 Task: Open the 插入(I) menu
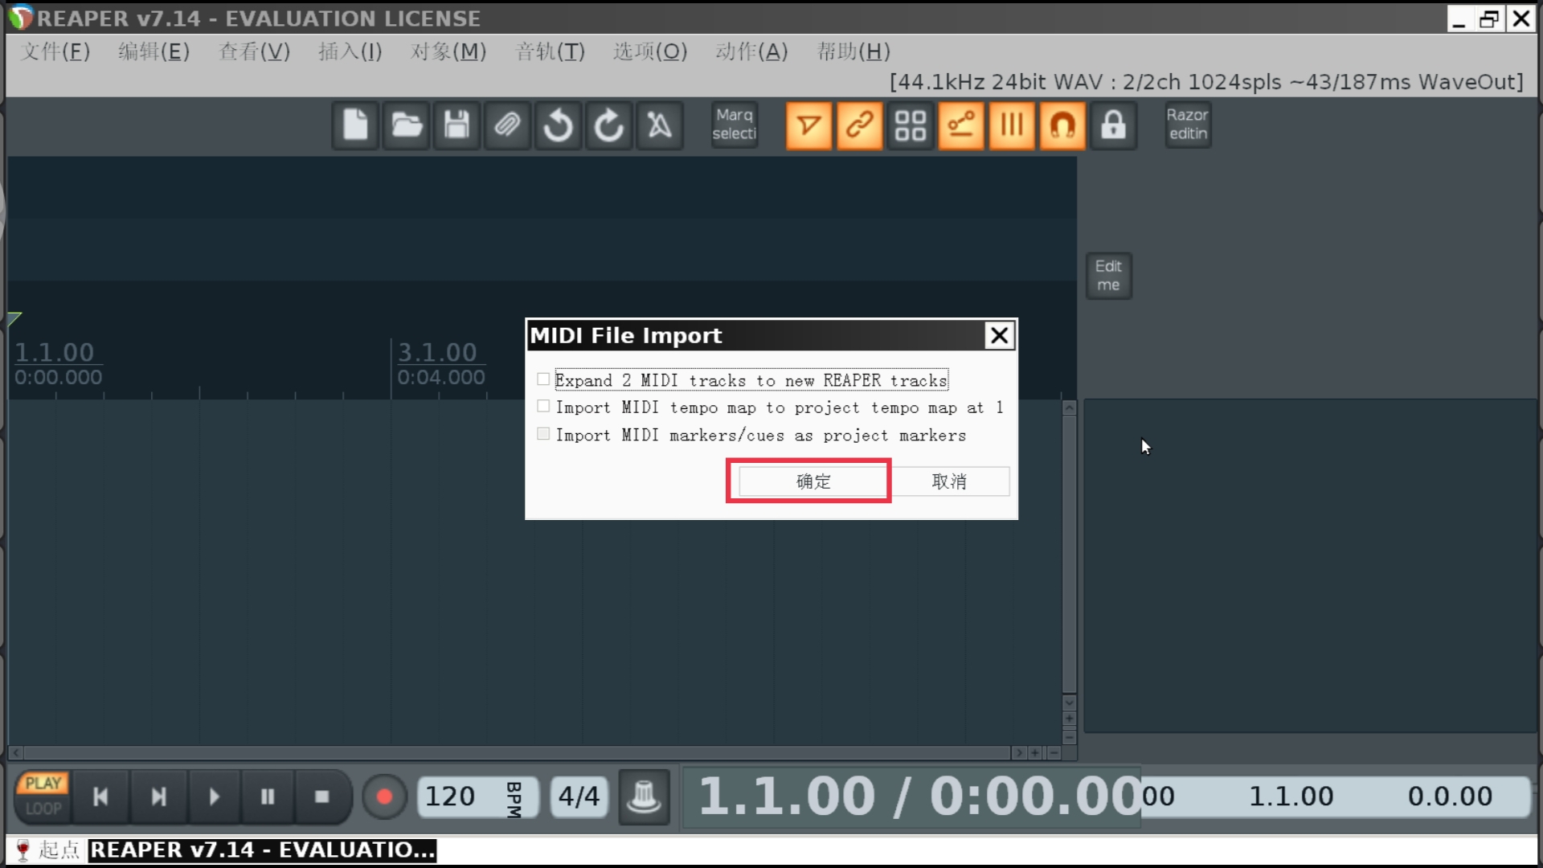(350, 51)
